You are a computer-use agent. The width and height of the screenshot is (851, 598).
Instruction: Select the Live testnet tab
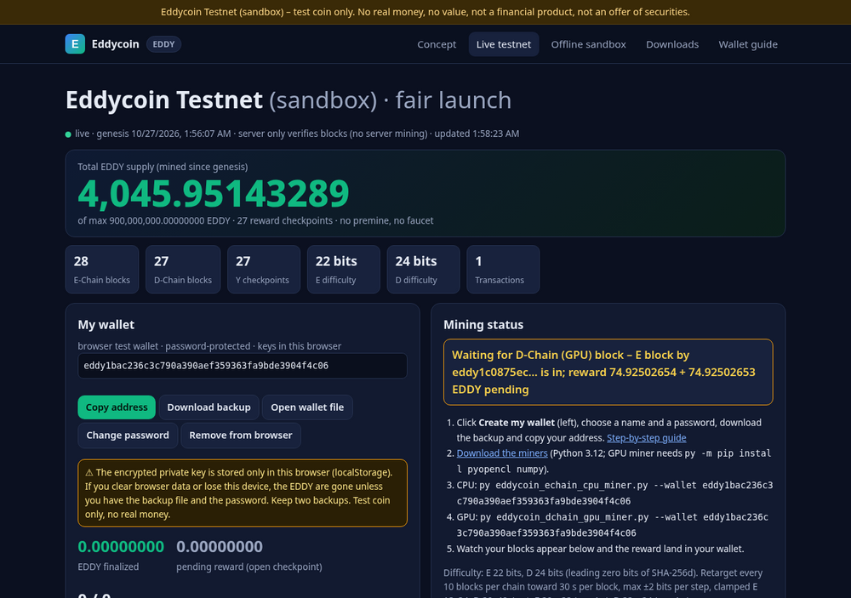(504, 44)
